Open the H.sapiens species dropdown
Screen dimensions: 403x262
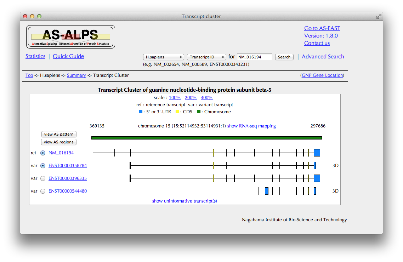(x=164, y=57)
